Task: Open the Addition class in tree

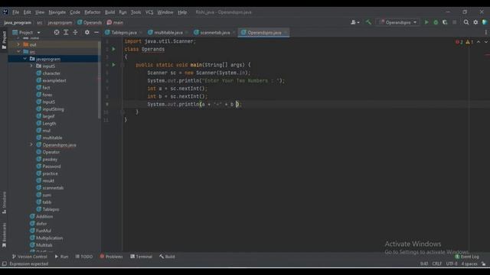Action: (44, 216)
